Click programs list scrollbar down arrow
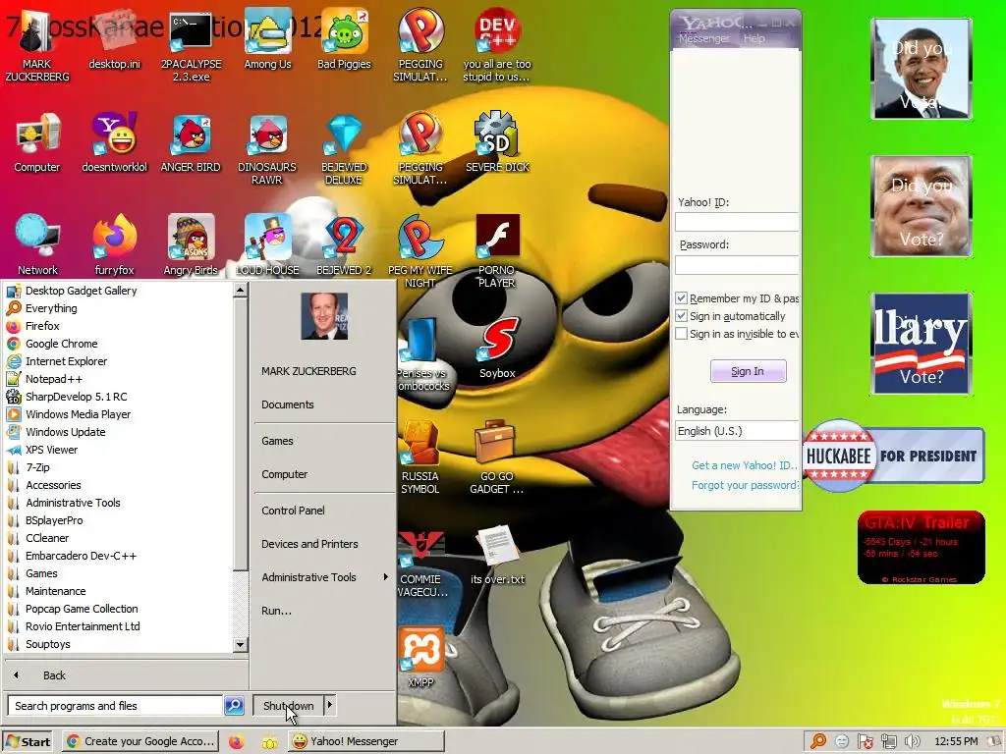The image size is (1006, 754). [x=240, y=644]
